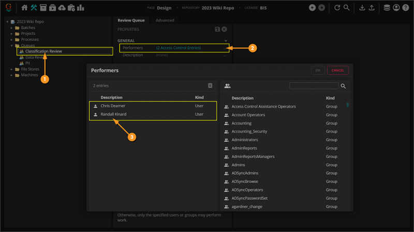Open the help question mark icon
Viewport: 414px width, 232px height.
pyautogui.click(x=405, y=8)
